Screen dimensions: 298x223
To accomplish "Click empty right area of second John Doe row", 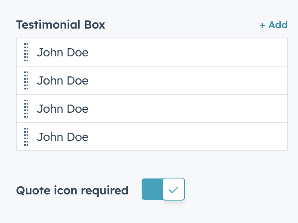I will (205, 80).
